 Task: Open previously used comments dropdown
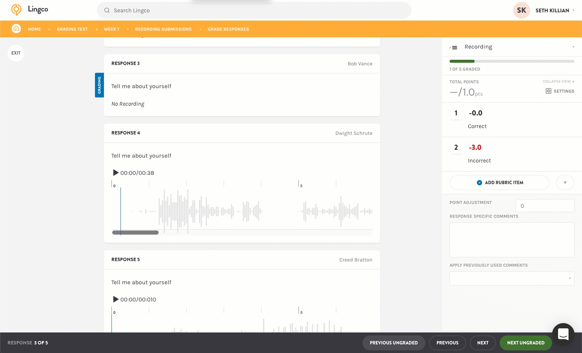(512, 278)
